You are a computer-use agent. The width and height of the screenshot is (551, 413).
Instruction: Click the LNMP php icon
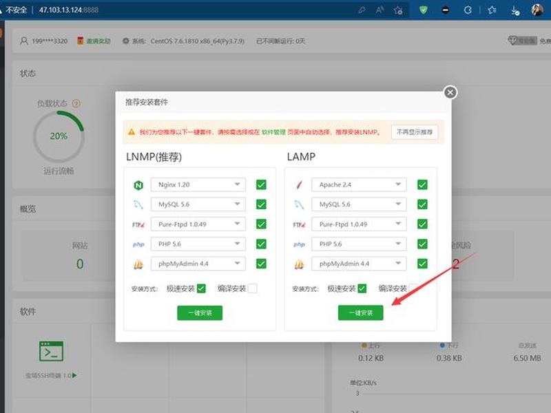[x=138, y=244]
